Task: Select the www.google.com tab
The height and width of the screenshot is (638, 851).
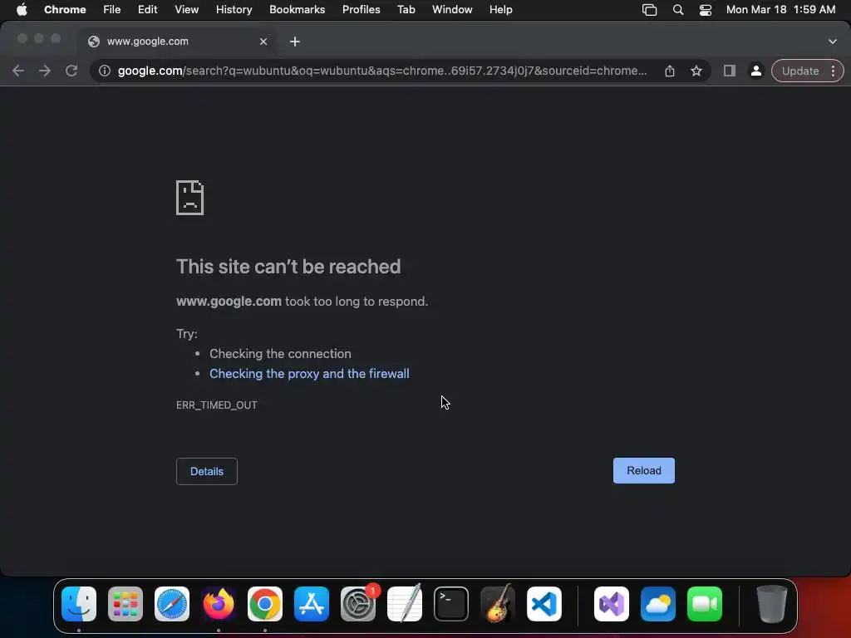Action: click(x=178, y=42)
